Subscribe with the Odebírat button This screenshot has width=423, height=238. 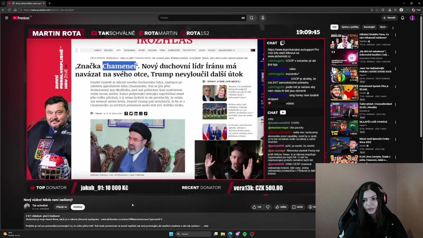(78, 207)
